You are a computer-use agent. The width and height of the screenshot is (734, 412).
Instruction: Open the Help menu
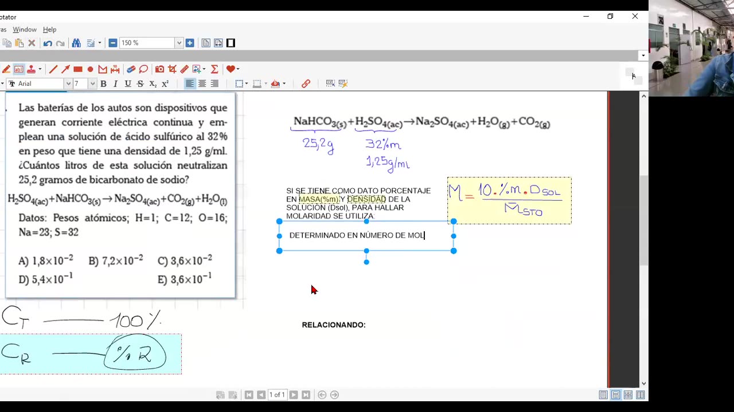click(49, 29)
